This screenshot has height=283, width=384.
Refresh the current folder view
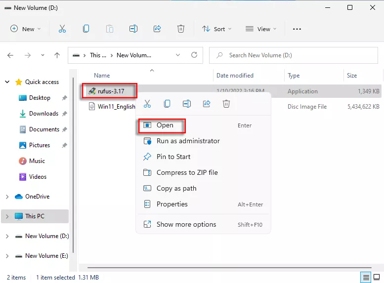[194, 55]
